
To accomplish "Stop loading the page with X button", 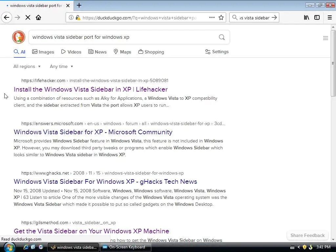I will 28,18.
